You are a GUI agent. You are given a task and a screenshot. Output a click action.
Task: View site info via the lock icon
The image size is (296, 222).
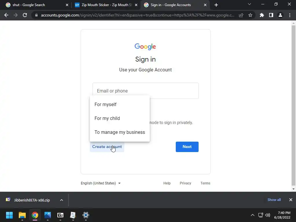coord(36,15)
